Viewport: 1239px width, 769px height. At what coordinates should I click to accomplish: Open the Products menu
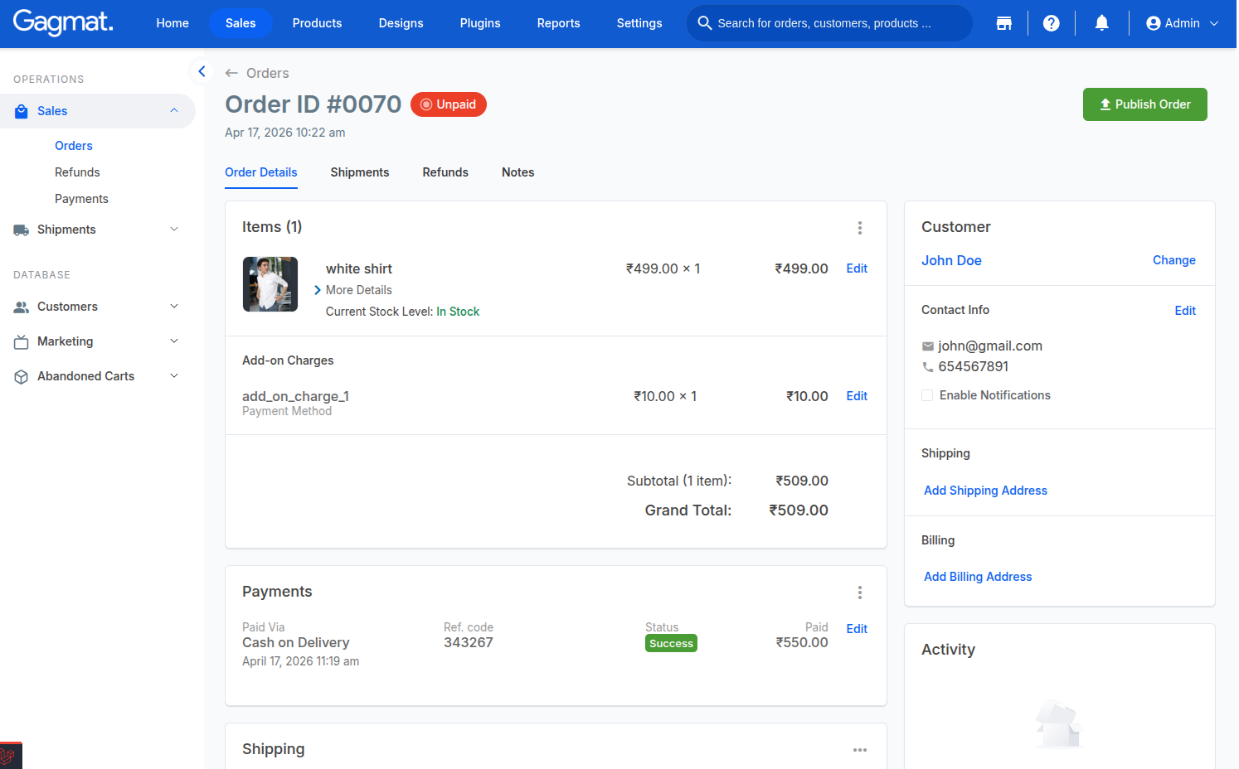317,23
